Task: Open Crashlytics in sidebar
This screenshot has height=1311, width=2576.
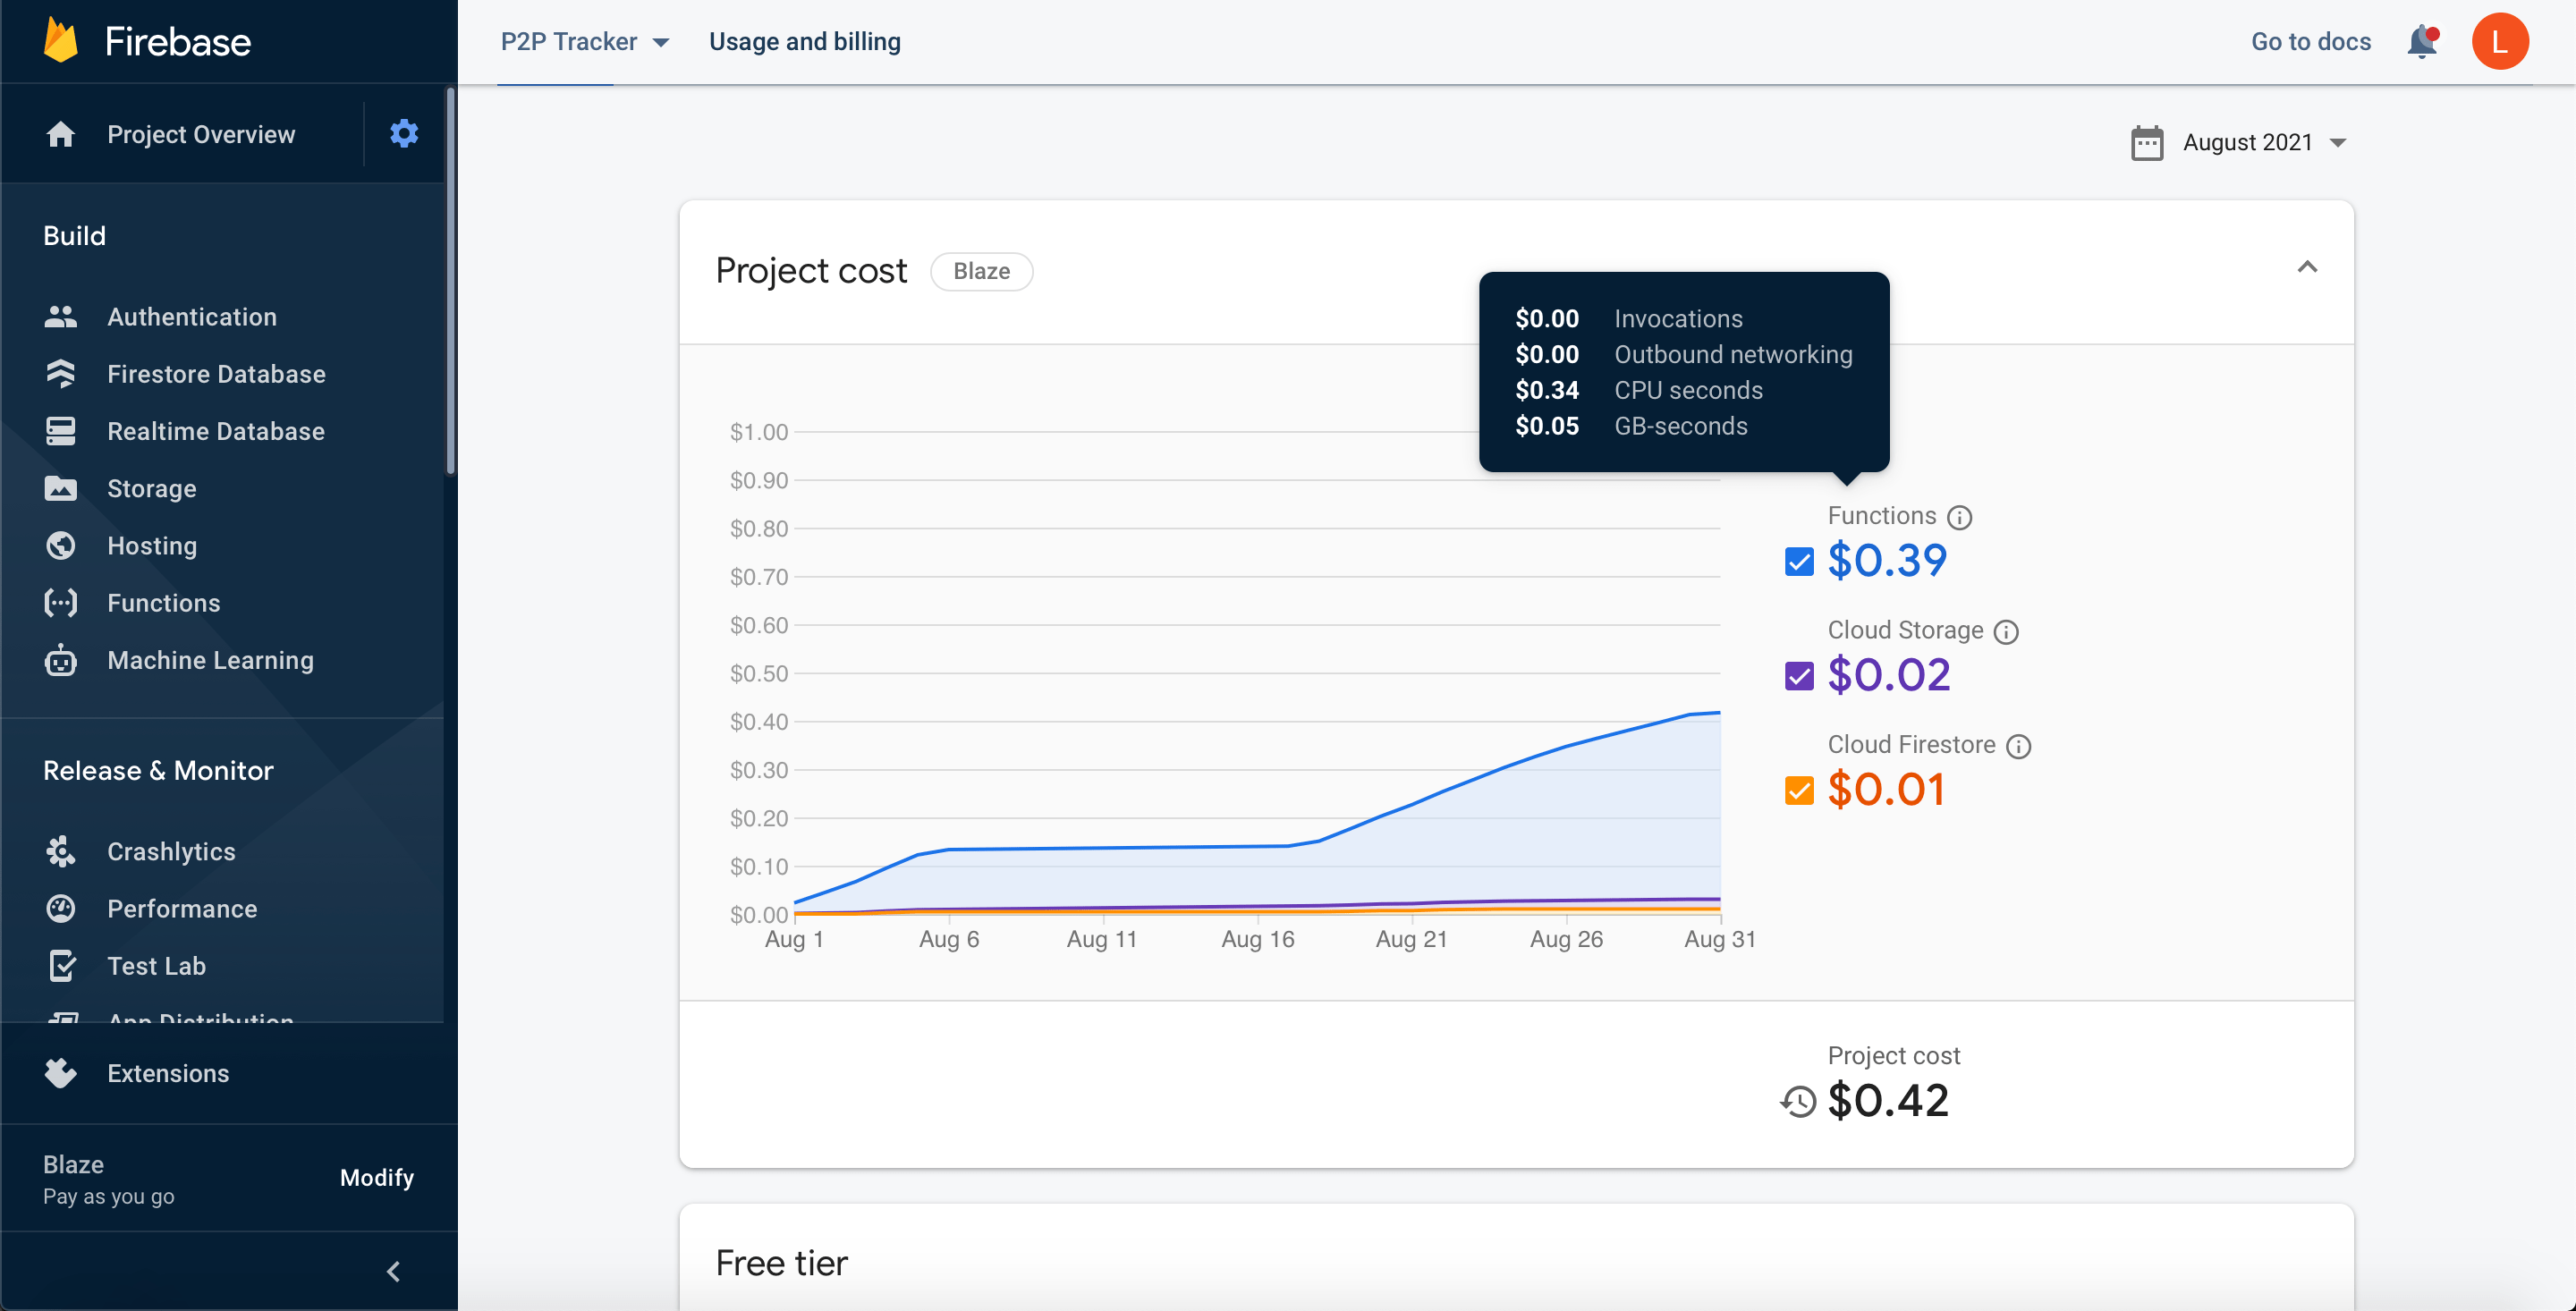Action: (x=171, y=851)
